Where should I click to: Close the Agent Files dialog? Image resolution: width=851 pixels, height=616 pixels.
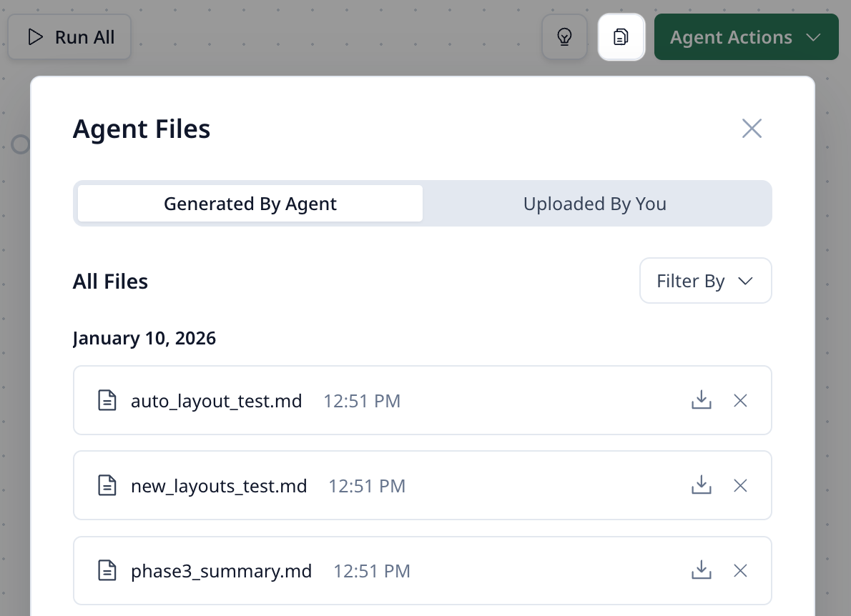tap(752, 129)
